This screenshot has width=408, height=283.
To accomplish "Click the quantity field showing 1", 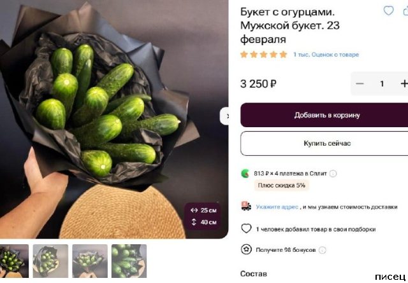I will pyautogui.click(x=382, y=83).
